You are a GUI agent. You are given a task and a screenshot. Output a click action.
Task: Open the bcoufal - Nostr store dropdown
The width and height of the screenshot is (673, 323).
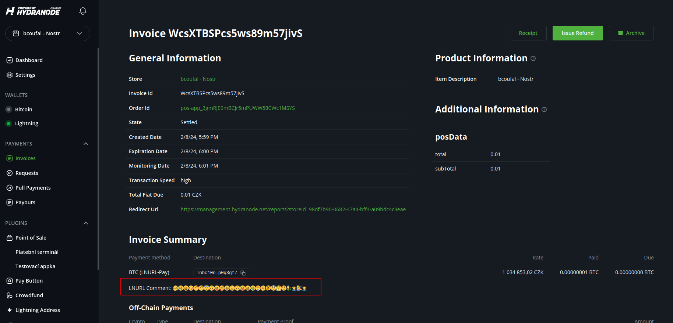47,33
